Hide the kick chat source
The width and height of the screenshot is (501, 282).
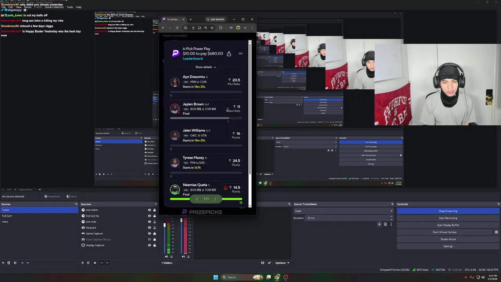click(x=149, y=222)
